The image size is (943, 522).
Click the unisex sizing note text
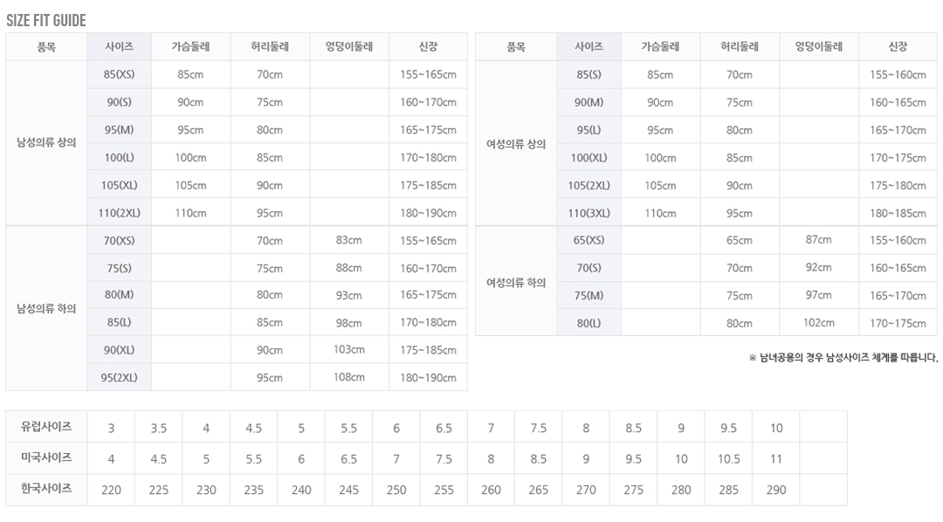(843, 357)
